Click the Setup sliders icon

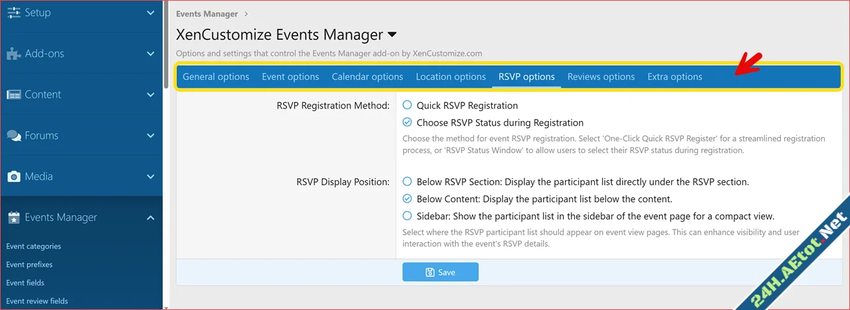(13, 13)
